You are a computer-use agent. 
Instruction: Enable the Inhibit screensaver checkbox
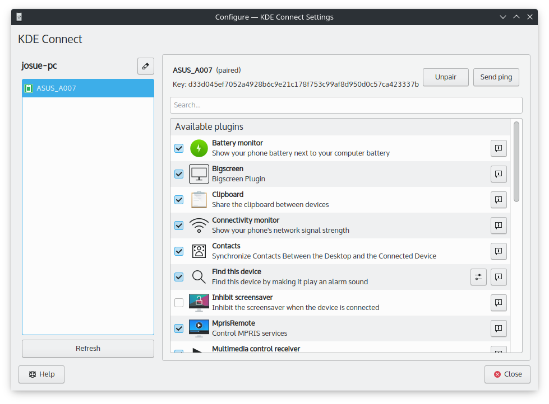pyautogui.click(x=179, y=303)
